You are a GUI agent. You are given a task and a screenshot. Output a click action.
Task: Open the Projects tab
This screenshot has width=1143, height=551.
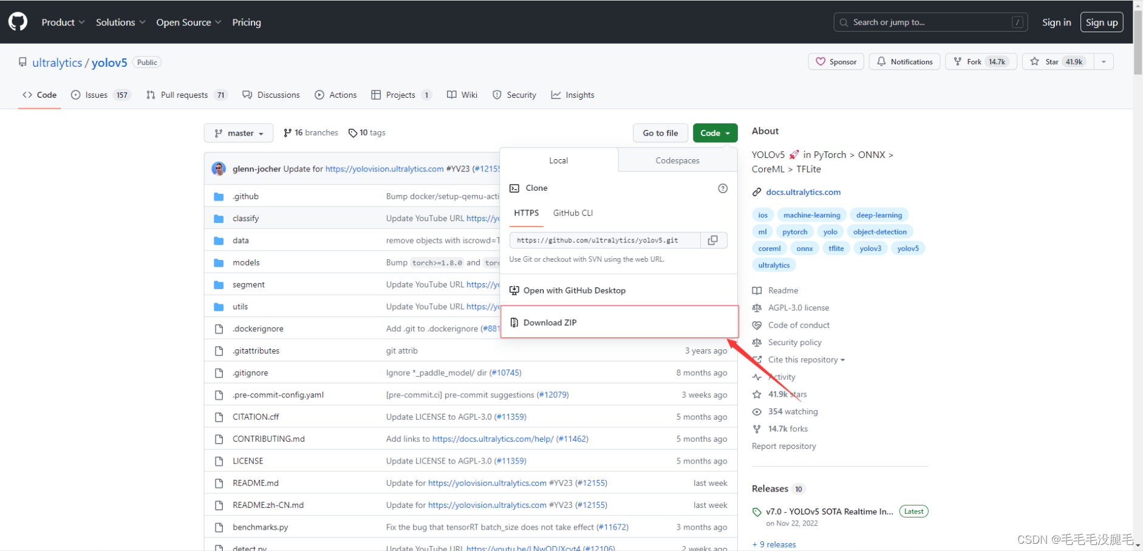[401, 95]
